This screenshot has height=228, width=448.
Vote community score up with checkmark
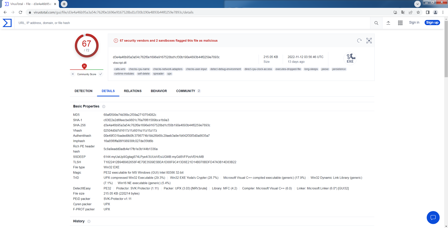(100, 74)
